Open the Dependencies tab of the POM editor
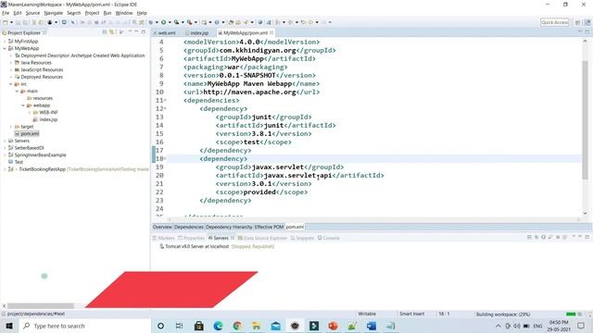 click(189, 227)
